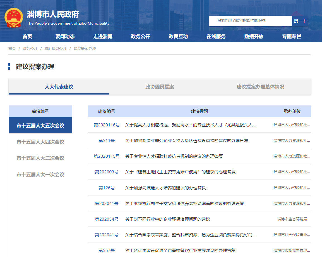The height and width of the screenshot is (257, 322).
Task: Open 走进淄博 navigation item
Action: coord(103,37)
